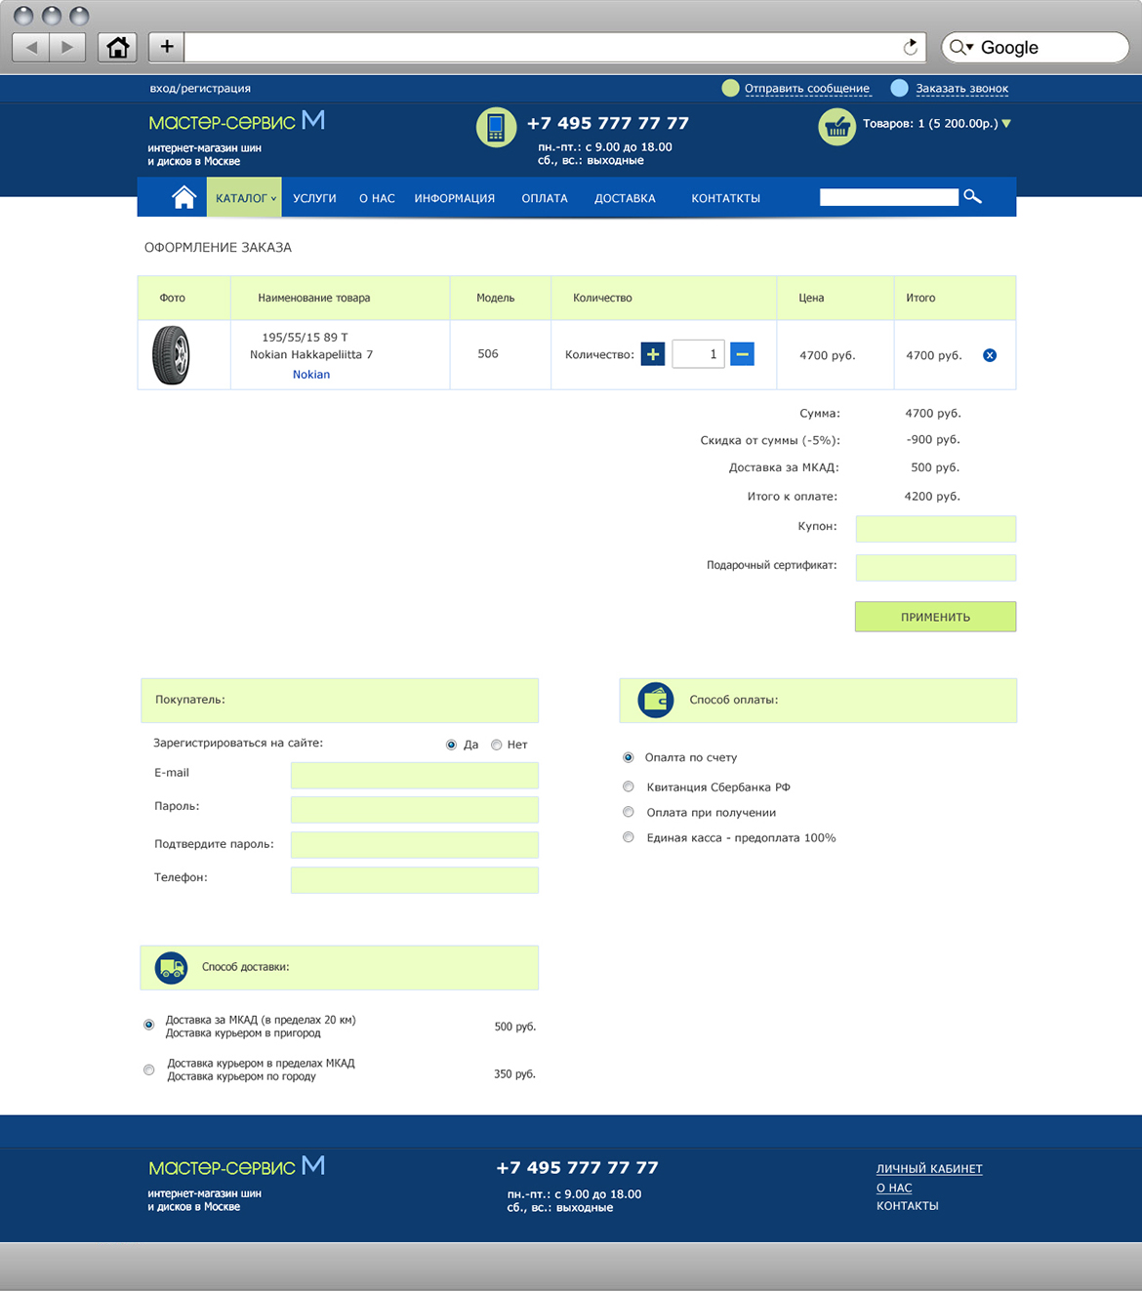The width and height of the screenshot is (1142, 1291).
Task: Go to the КОНТАКТЫ navigation item
Action: pyautogui.click(x=725, y=198)
